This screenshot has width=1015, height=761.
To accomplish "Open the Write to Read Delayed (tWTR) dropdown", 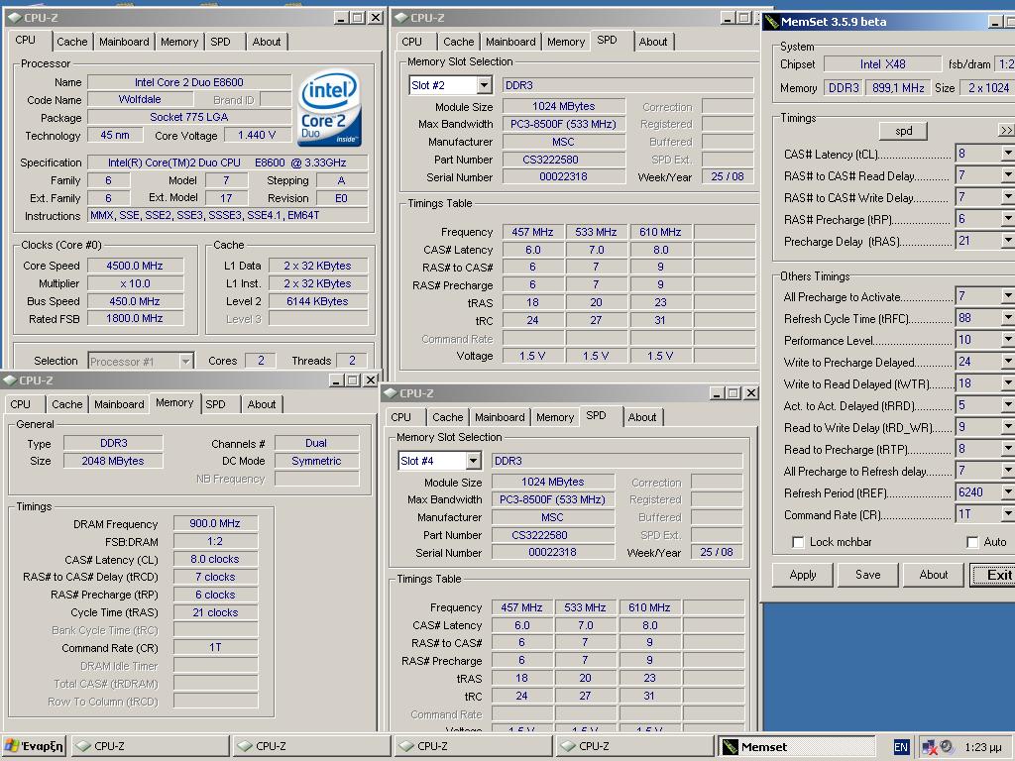I will 1008,383.
